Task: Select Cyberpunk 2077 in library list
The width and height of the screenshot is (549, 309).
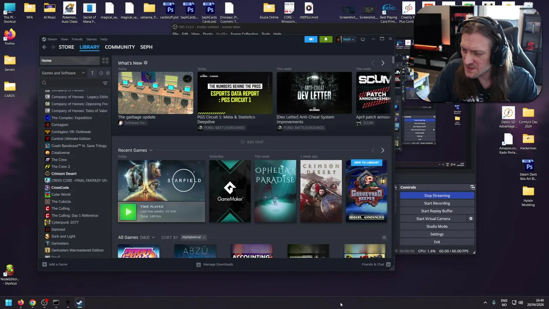Action: [x=65, y=222]
